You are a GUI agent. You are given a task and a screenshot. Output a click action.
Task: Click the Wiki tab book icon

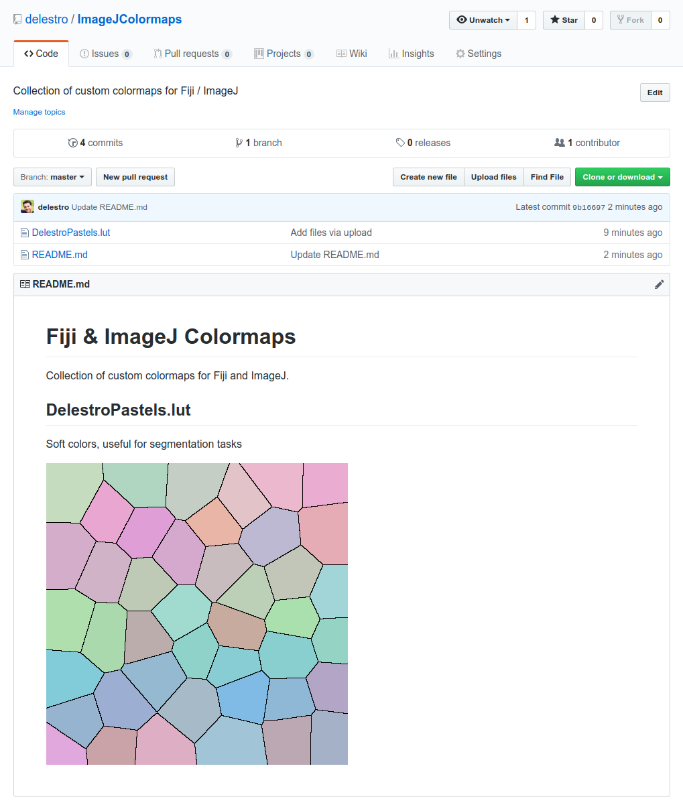coord(341,54)
